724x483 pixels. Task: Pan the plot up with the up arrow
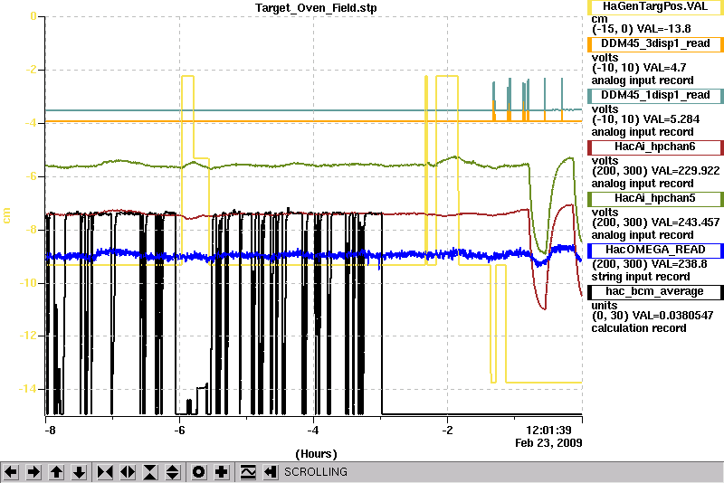coord(56,472)
